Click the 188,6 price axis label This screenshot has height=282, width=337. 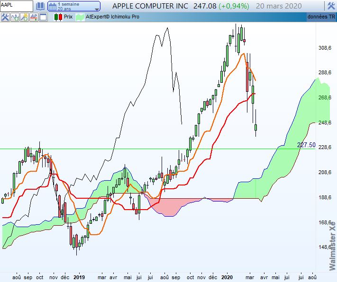point(325,197)
